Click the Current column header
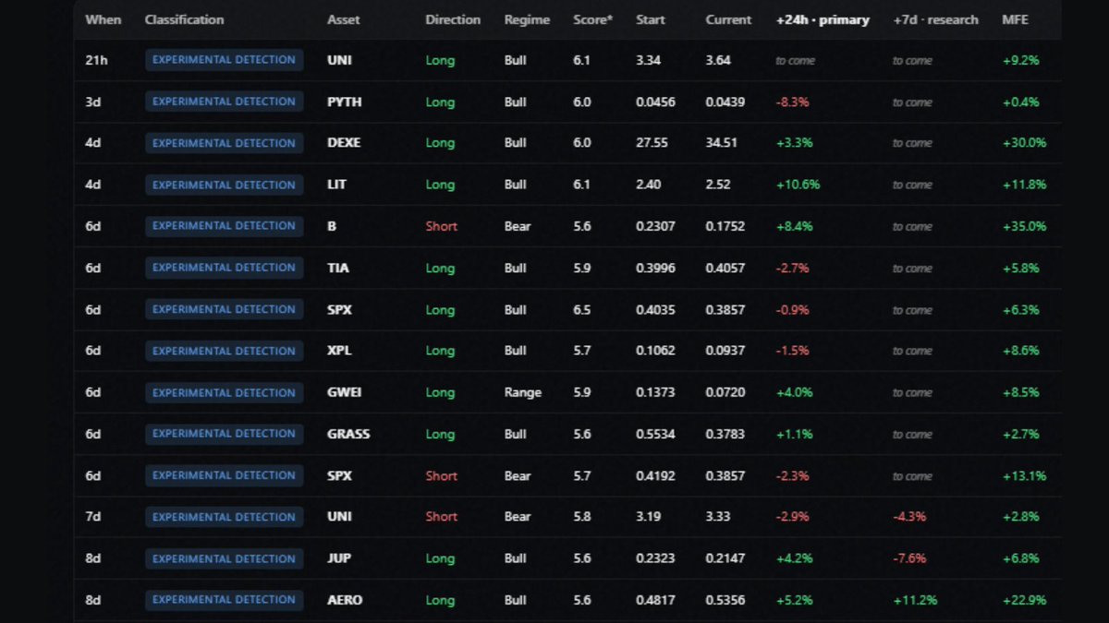 pyautogui.click(x=729, y=19)
